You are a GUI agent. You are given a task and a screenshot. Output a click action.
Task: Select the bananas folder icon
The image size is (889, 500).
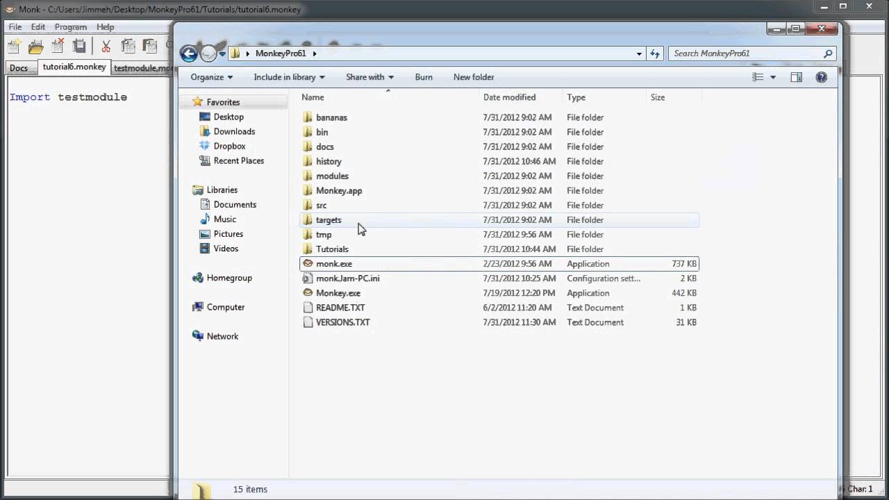(x=308, y=117)
